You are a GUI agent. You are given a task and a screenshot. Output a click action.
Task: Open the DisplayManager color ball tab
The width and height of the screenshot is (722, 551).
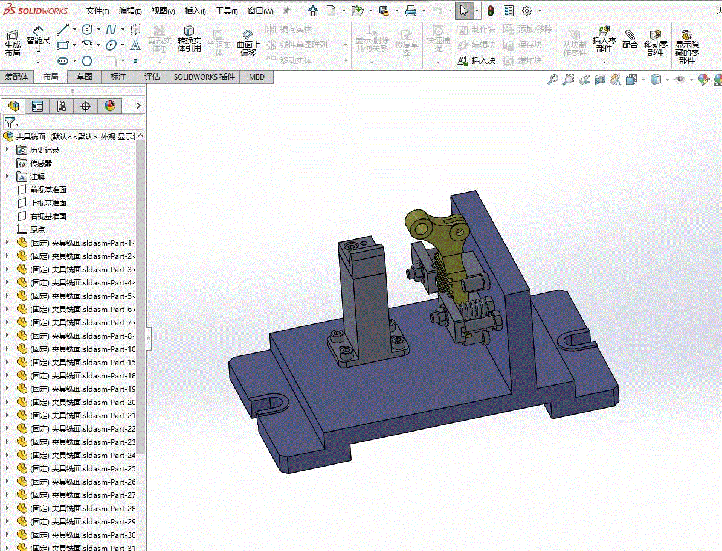click(109, 106)
